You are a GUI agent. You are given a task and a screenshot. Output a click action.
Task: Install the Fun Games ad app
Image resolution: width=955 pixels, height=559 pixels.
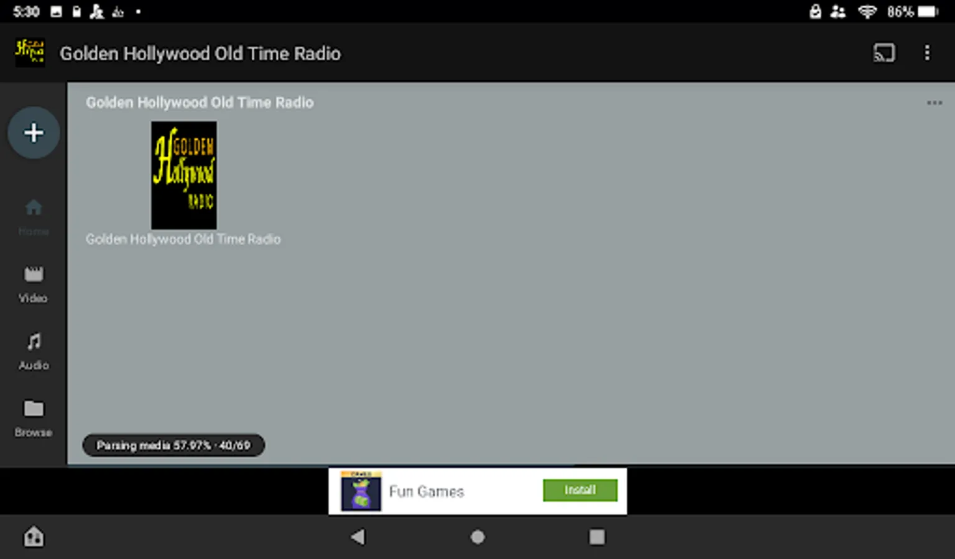click(x=580, y=490)
